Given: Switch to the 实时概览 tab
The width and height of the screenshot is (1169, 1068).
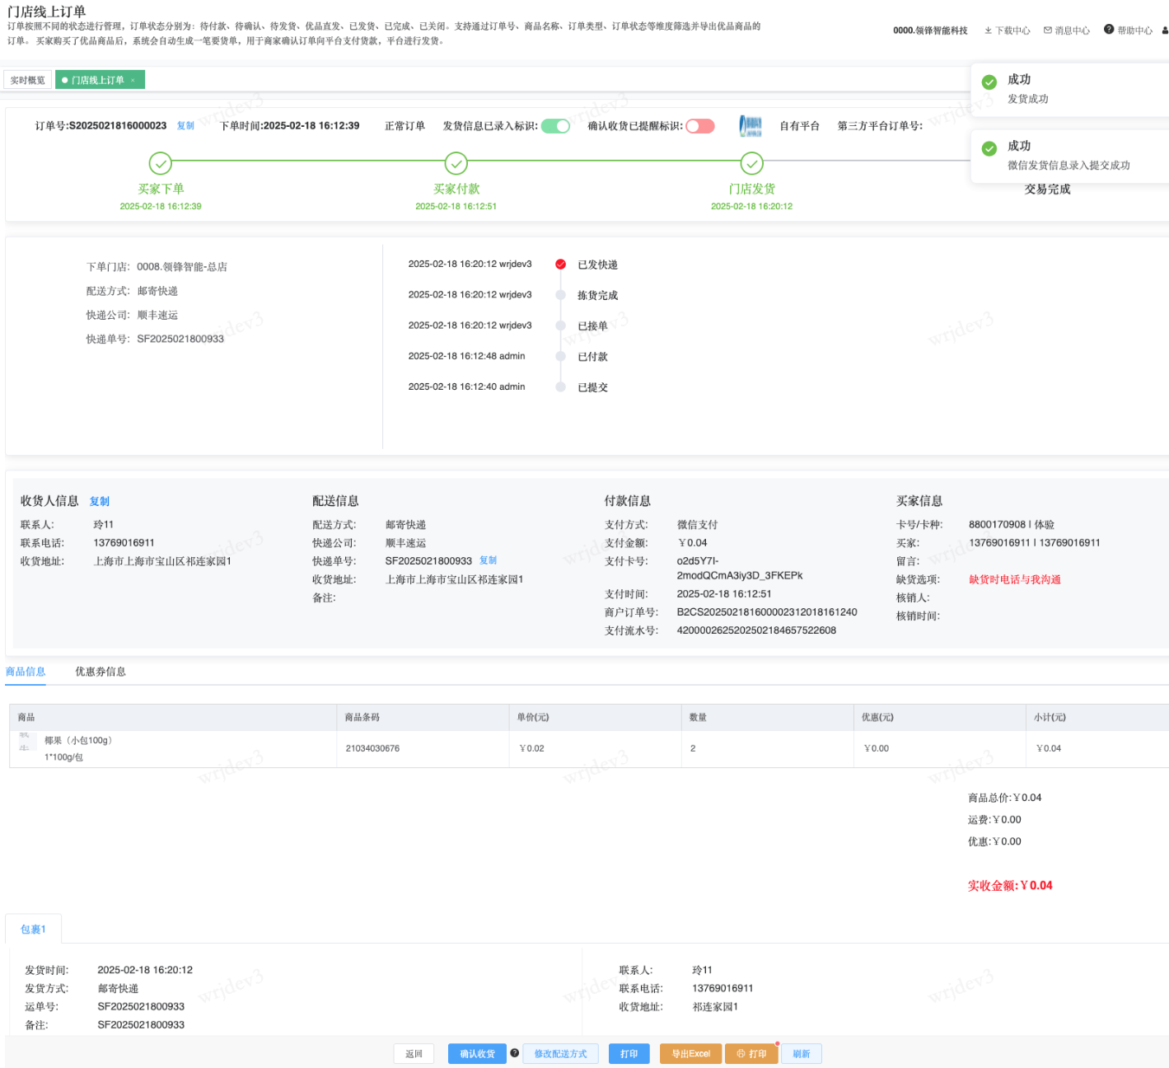Looking at the screenshot, I should pos(28,80).
